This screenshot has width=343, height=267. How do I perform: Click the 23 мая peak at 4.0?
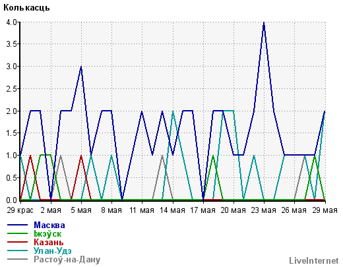(264, 22)
